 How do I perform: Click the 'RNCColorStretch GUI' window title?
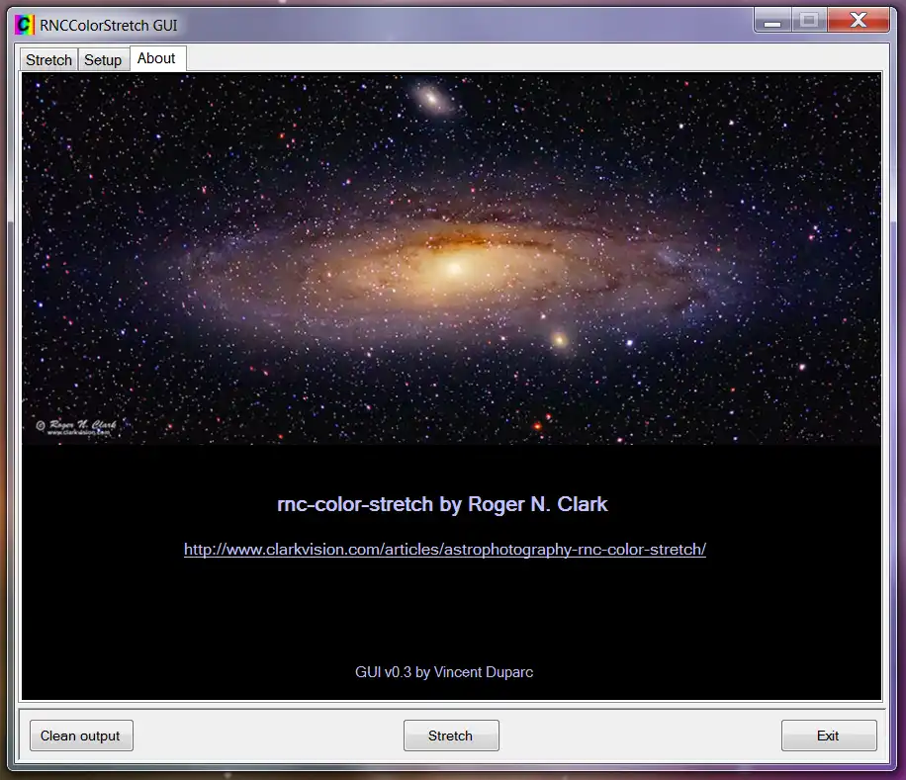click(x=109, y=26)
